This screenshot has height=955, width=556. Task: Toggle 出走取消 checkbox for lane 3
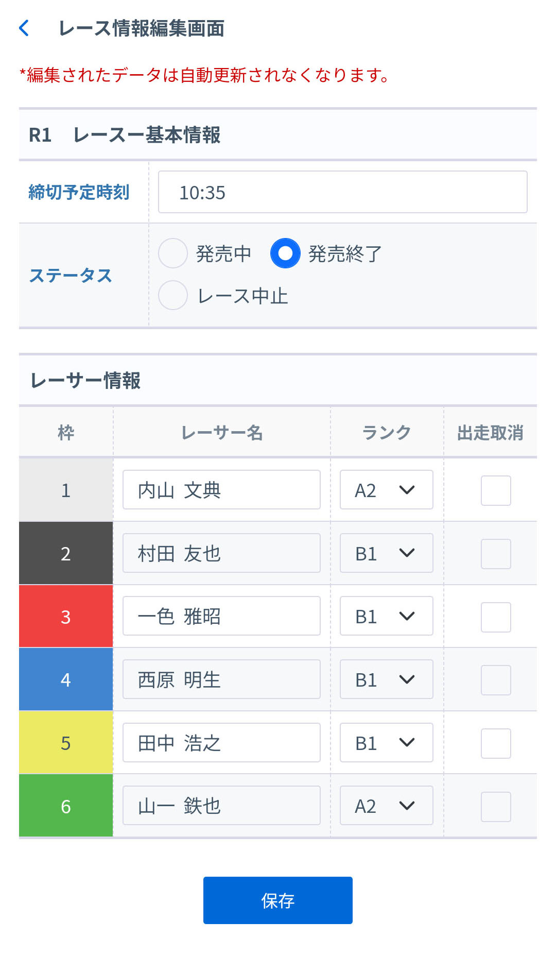[x=496, y=617]
